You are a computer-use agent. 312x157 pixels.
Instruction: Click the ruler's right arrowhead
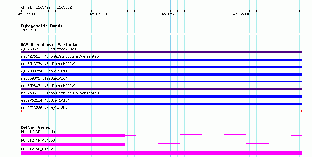301,11
